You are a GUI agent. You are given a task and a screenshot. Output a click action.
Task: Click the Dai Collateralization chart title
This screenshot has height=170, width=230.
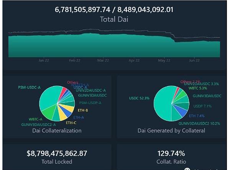coord(57,130)
